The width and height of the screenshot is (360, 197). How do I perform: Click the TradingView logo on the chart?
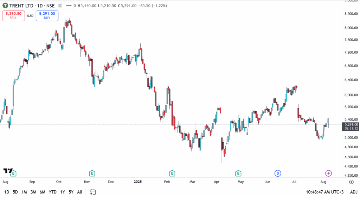8,171
